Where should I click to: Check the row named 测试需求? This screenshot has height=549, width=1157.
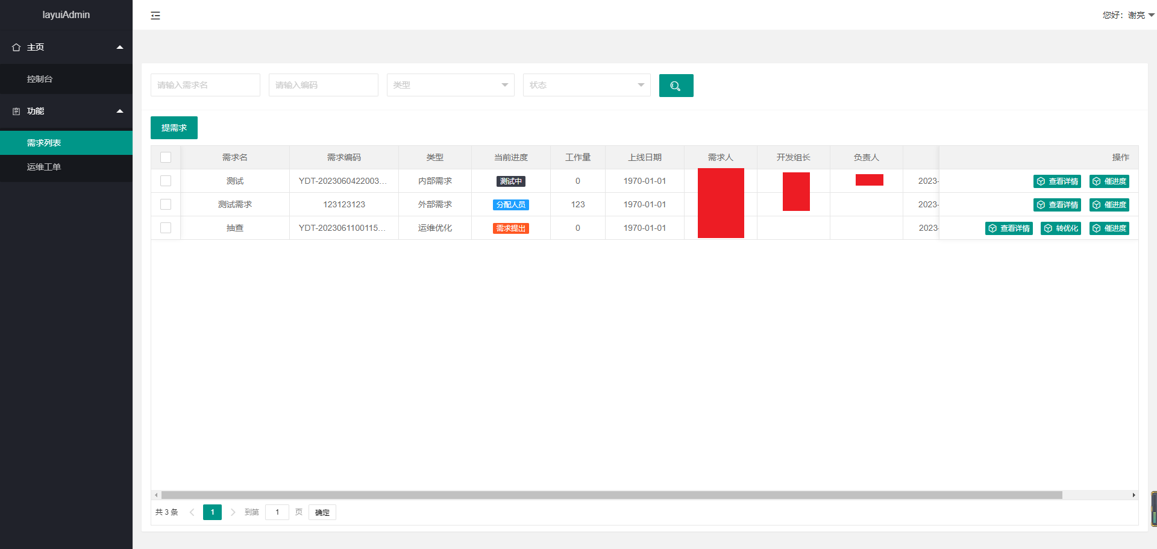click(166, 204)
